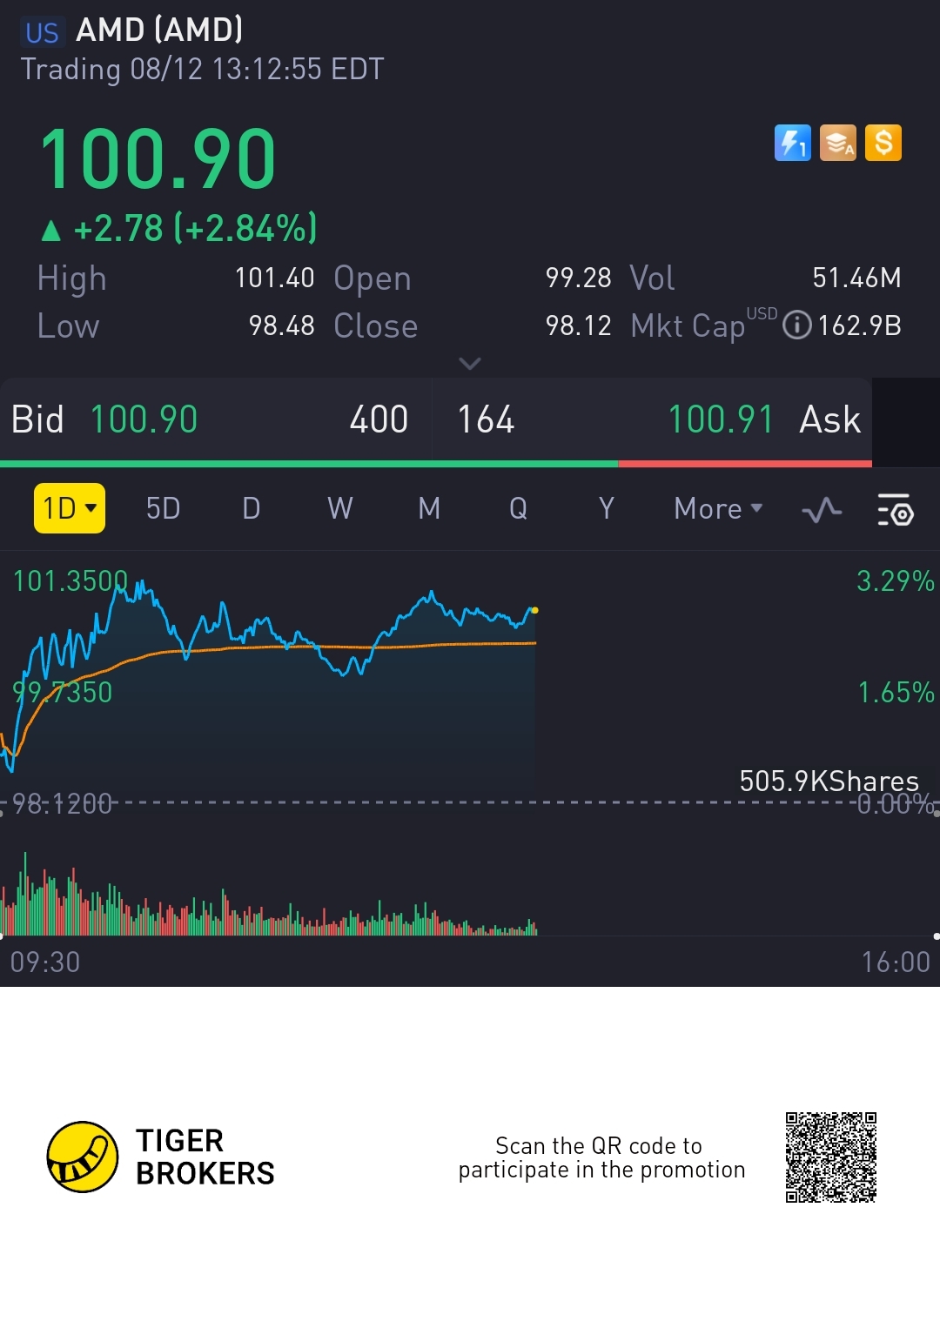This screenshot has width=940, height=1328.
Task: Open chart settings list-eye icon
Action: click(895, 509)
